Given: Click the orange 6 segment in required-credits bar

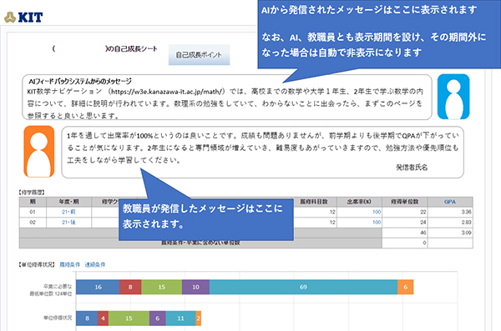Looking at the screenshot, I should click(x=406, y=287).
